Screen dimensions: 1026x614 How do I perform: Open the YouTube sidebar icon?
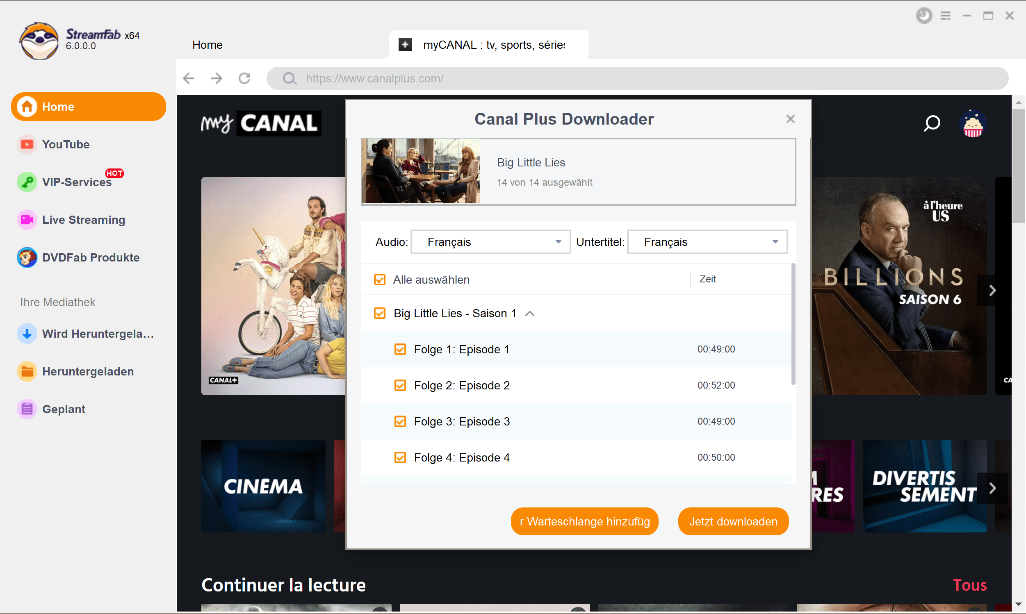pos(27,144)
